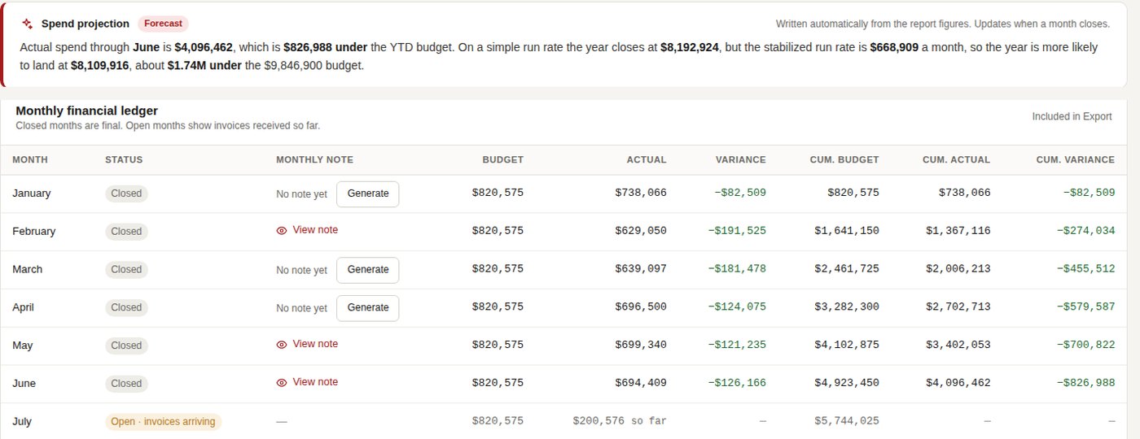Image resolution: width=1140 pixels, height=439 pixels.
Task: Click the eye icon in June row
Action: tap(282, 383)
